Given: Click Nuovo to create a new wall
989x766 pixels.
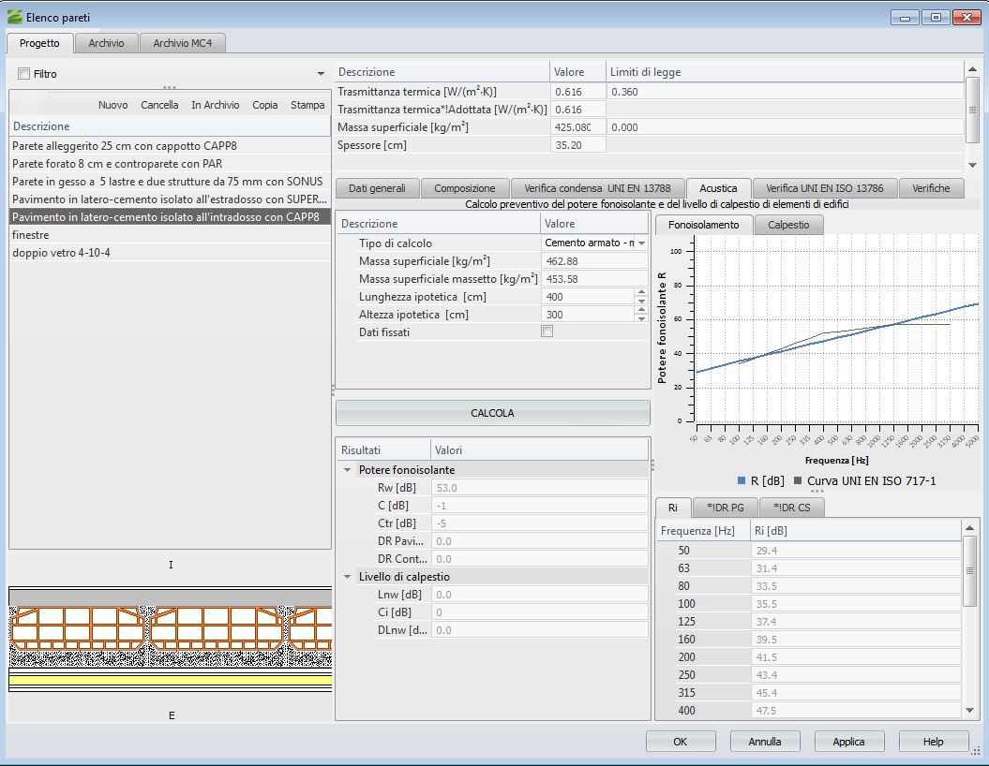Looking at the screenshot, I should (x=113, y=105).
